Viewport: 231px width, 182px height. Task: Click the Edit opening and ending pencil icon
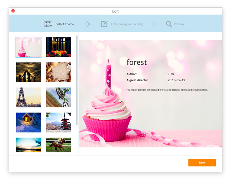(104, 24)
